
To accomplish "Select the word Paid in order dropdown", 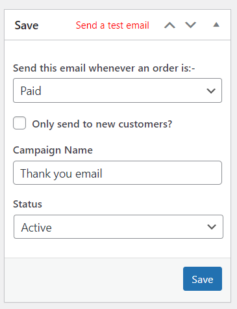I will tap(31, 90).
